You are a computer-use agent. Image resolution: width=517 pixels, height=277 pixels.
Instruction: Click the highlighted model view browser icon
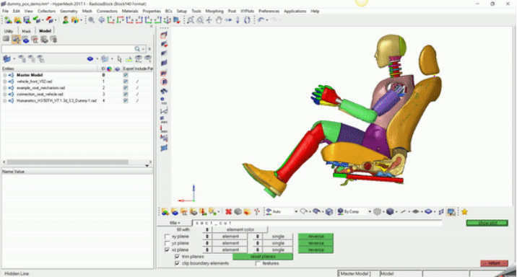16,40
